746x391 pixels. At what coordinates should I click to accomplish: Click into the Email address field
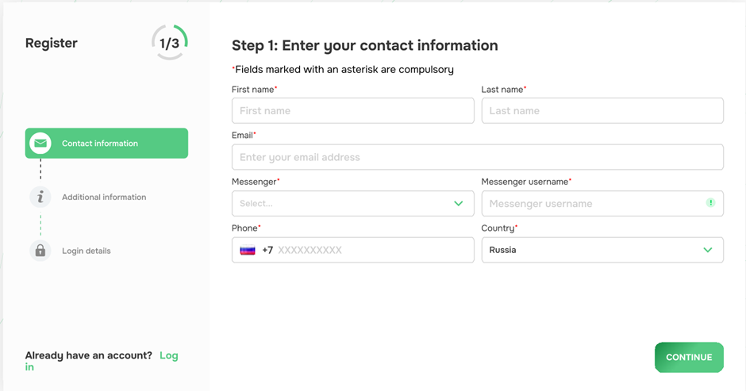[x=478, y=158]
